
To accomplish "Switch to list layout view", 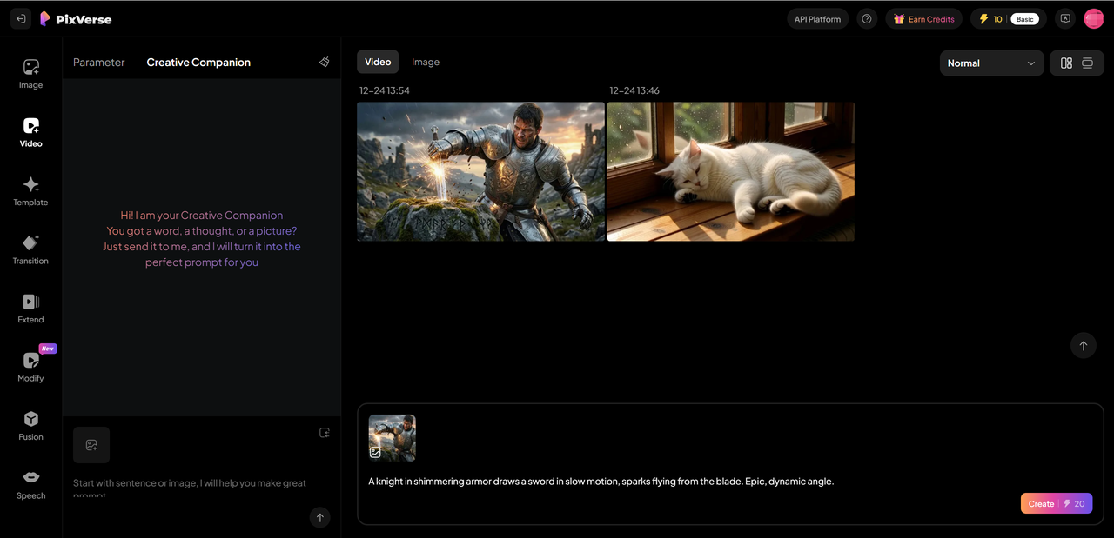I will (1087, 63).
